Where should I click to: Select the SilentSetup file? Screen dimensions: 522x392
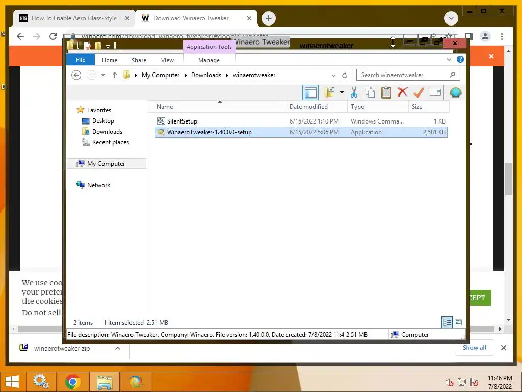tap(301, 121)
